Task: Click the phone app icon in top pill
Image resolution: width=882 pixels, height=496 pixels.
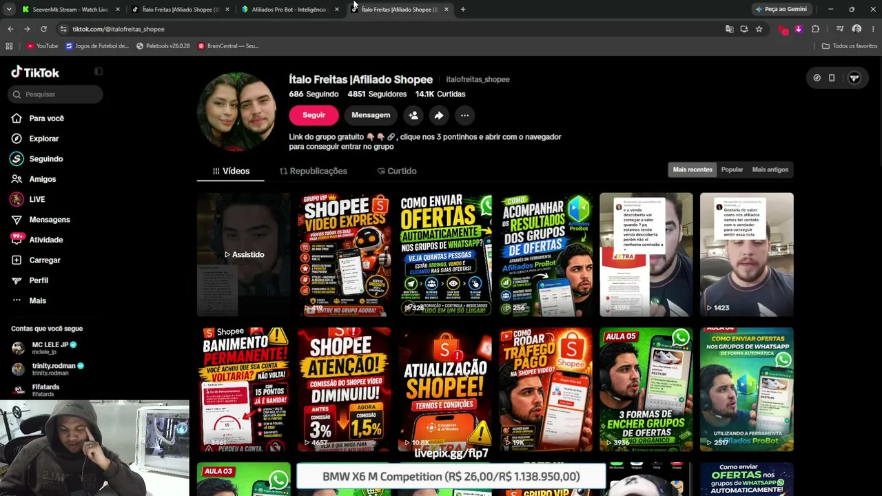Action: (x=832, y=78)
